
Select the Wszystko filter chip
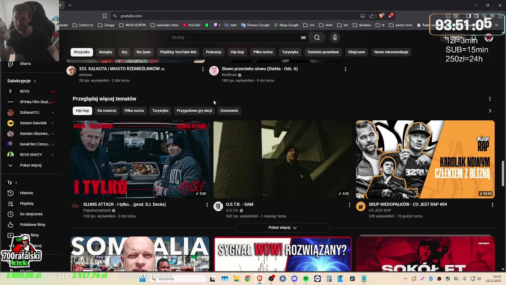pos(82,52)
